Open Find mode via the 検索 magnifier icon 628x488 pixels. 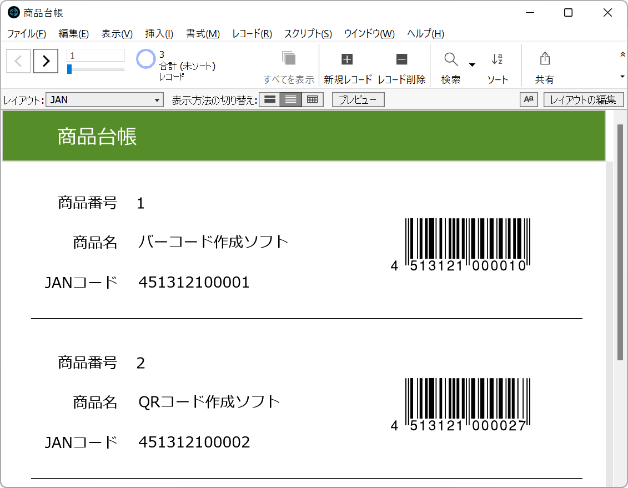[x=450, y=58]
